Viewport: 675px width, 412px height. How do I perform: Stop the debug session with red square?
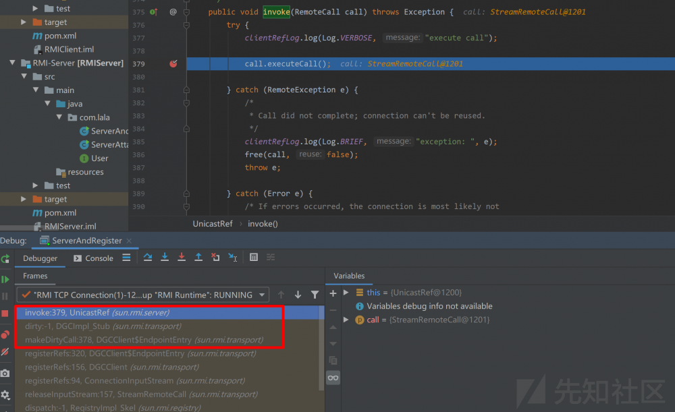[x=5, y=314]
